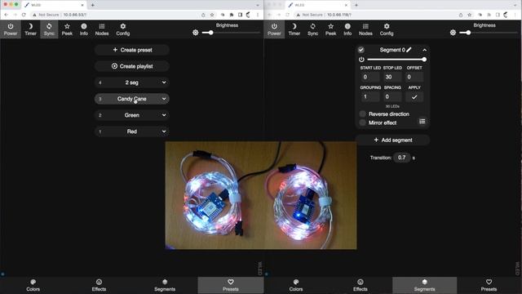Open extensions puzzle icon in left browser
522x294 pixels.
click(x=232, y=15)
